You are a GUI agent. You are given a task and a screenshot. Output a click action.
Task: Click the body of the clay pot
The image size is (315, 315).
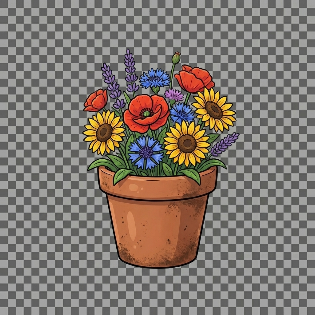pos(157,228)
